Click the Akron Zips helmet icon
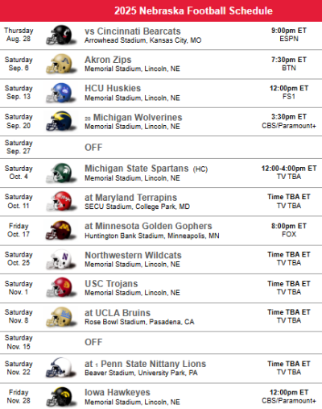322x409 pixels. 61,64
